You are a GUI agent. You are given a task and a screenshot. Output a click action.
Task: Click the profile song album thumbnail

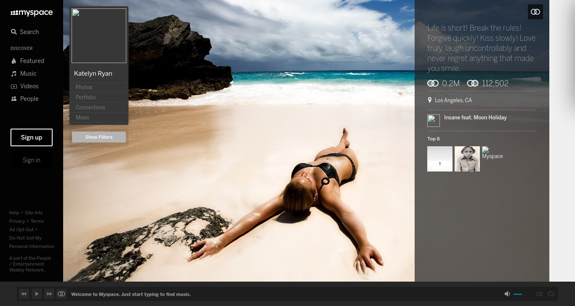click(x=434, y=121)
